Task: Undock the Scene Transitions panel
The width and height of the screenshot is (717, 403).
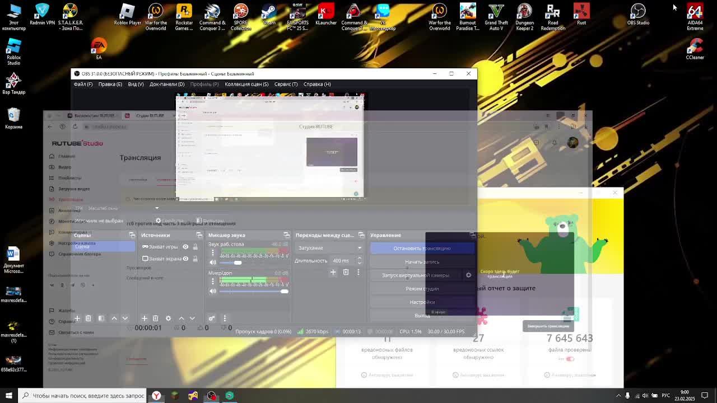Action: [361, 235]
